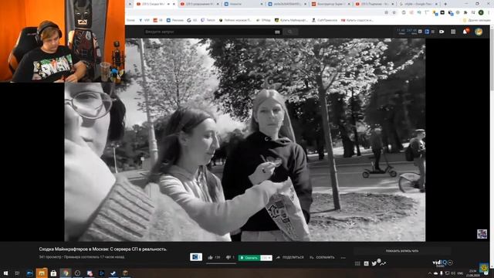This screenshot has height=278, width=494.
Task: Open the Chrome profile avatar
Action: click(481, 12)
